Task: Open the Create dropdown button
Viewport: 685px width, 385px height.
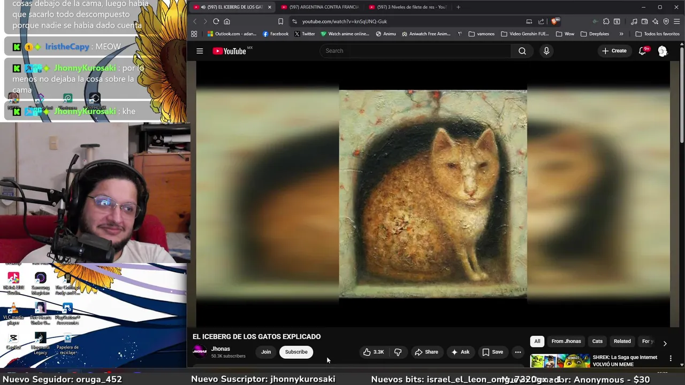Action: click(614, 51)
